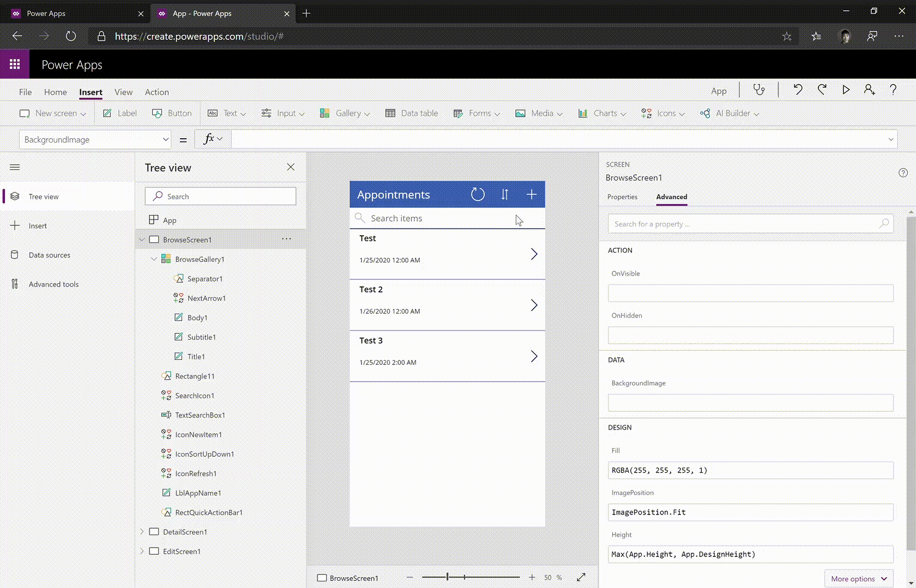Open the Share app icon
Viewport: 916px width, 588px height.
tap(870, 90)
